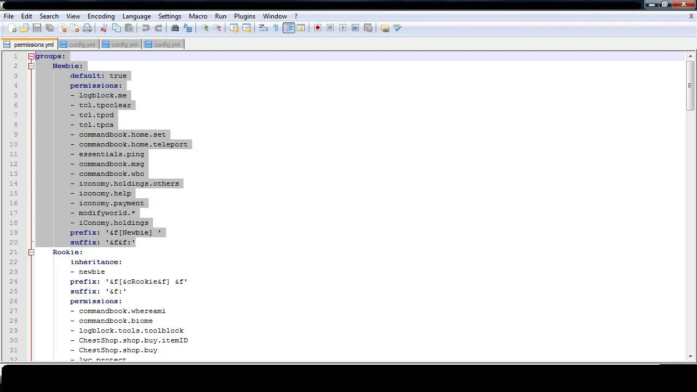Click the toolbar icon left of spell-check
697x392 pixels.
[x=385, y=28]
